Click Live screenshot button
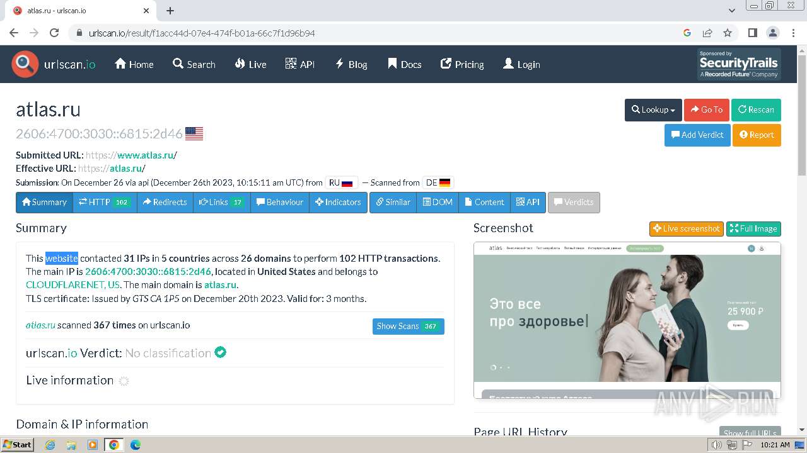This screenshot has height=453, width=807. (686, 228)
